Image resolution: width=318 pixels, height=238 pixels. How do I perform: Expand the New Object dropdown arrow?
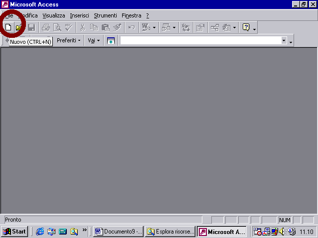pyautogui.click(x=234, y=27)
